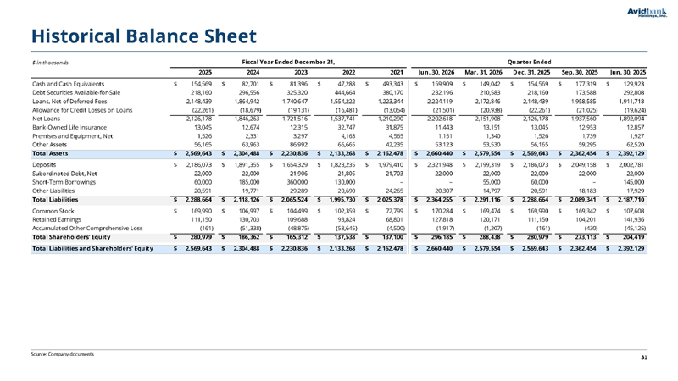Select the Common Stock row label

coord(53,211)
